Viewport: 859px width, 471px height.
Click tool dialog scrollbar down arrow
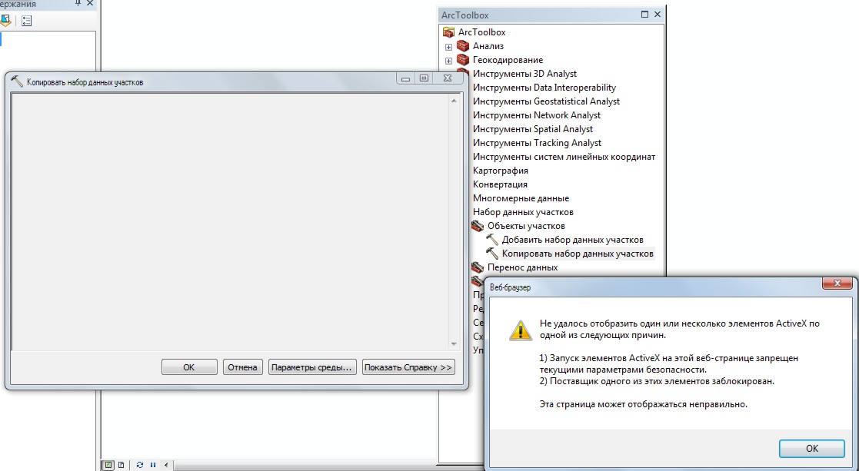454,344
